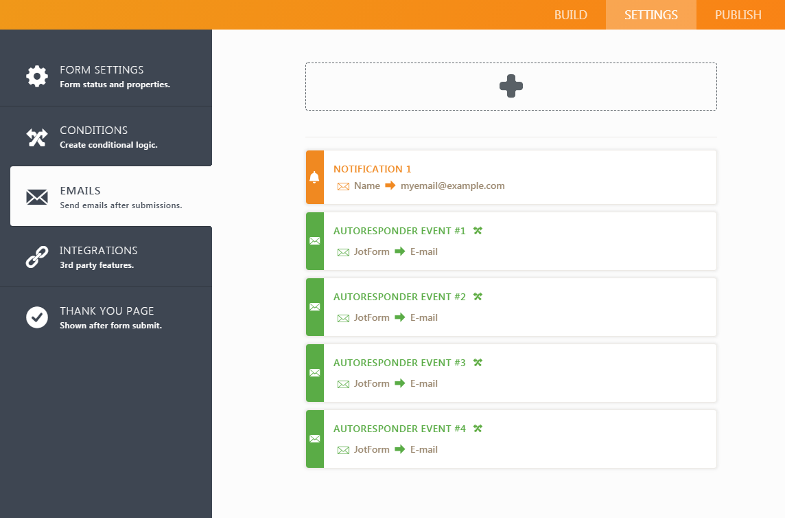Switch to the Publish tab

pos(738,15)
